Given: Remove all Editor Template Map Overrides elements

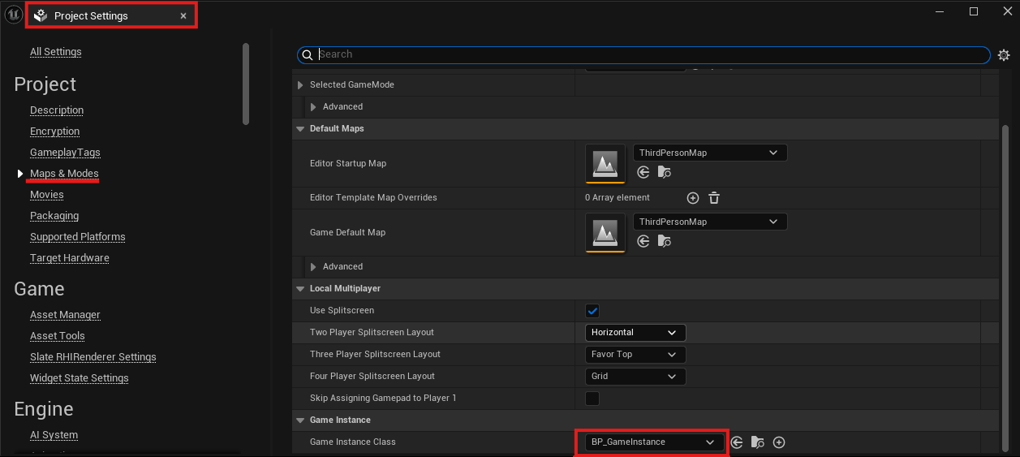Looking at the screenshot, I should pyautogui.click(x=714, y=198).
